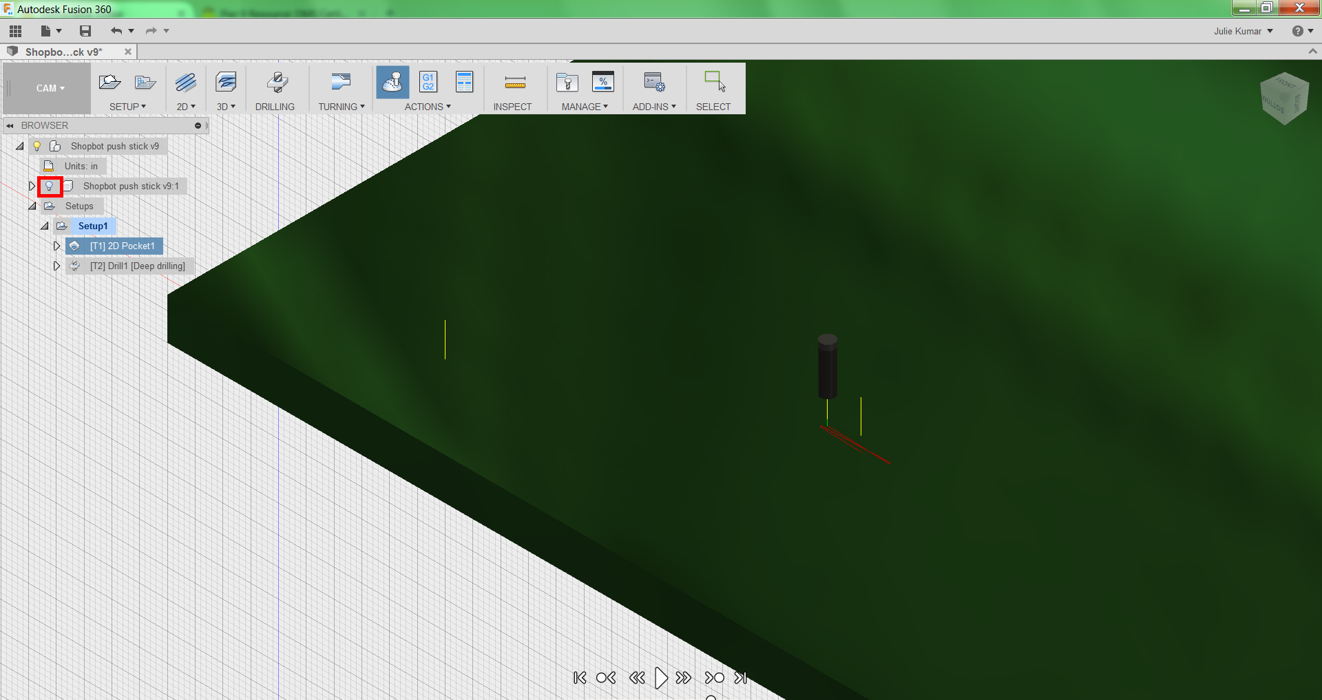This screenshot has width=1322, height=700.
Task: Open the 3D menu
Action: coord(226,107)
